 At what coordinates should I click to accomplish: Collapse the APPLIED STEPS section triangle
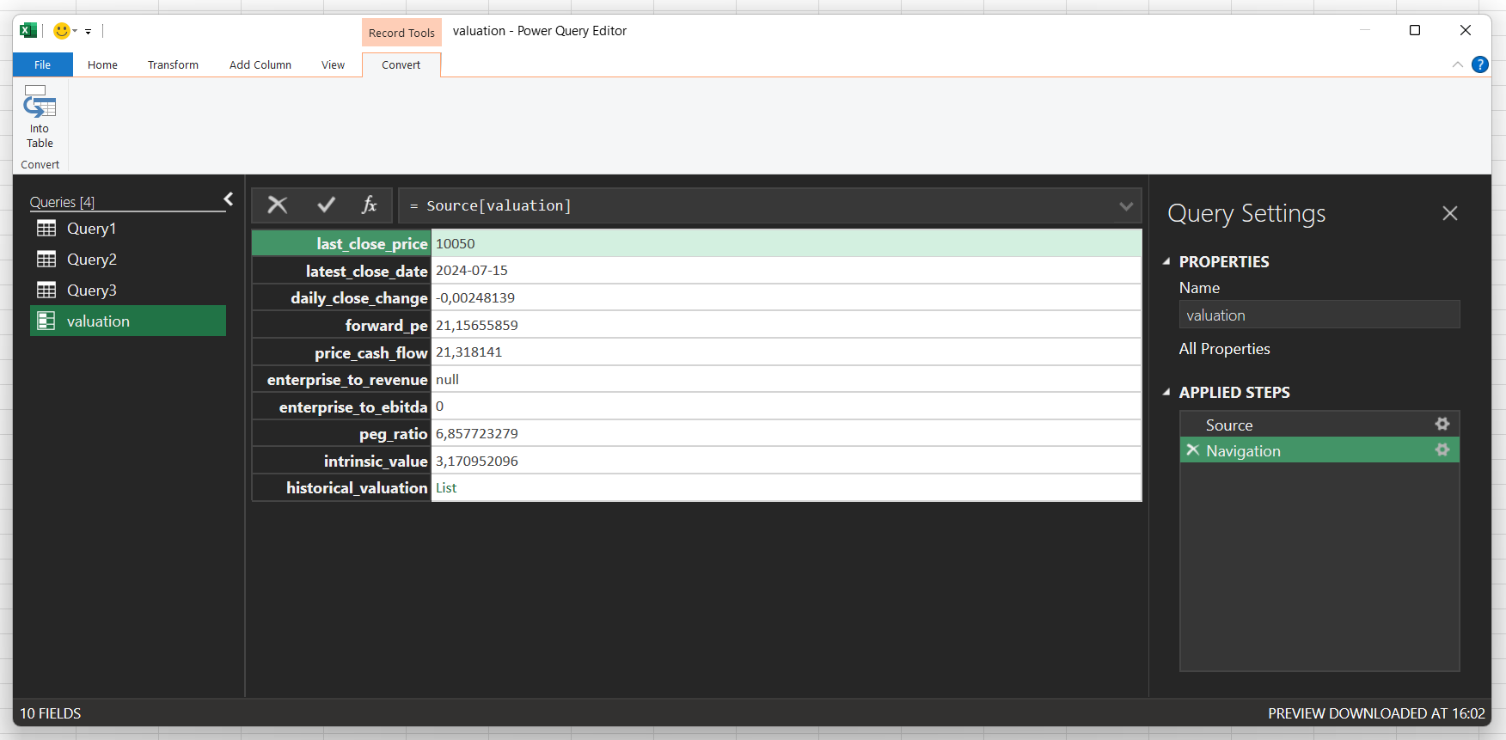1166,392
